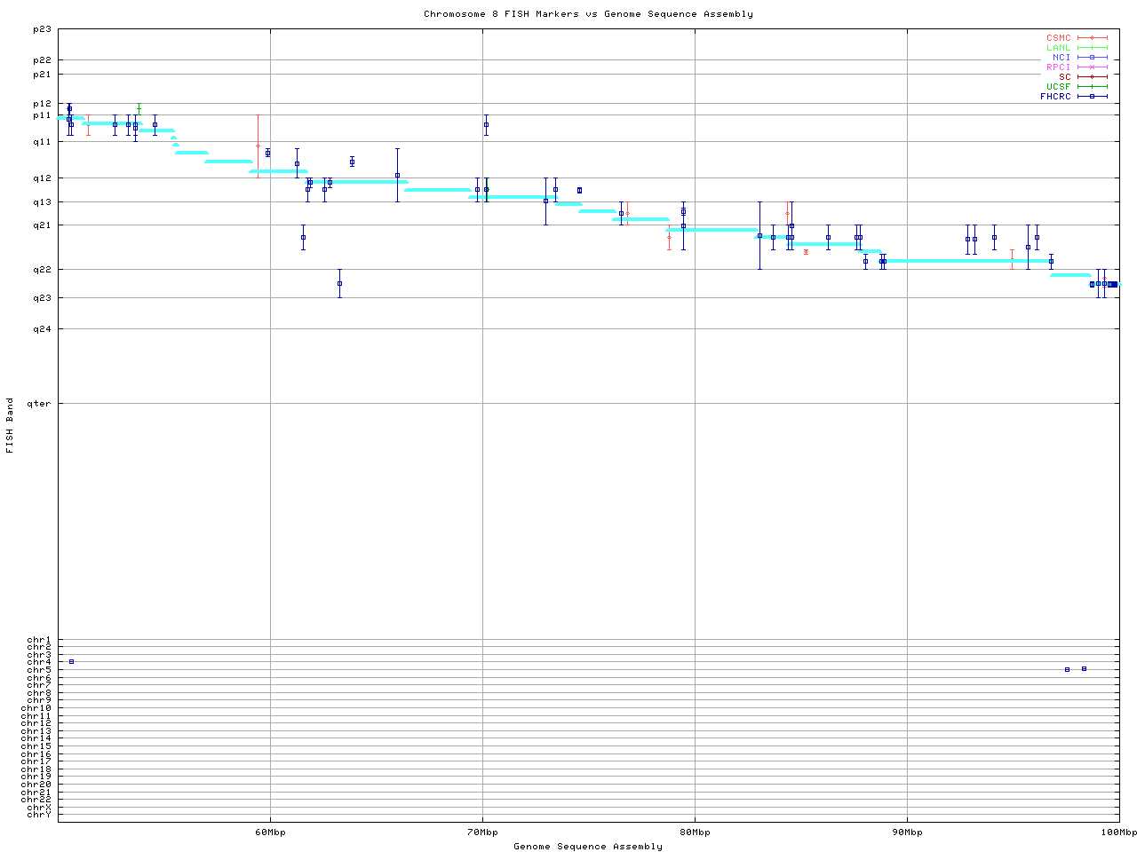1137x852 pixels.
Task: Select the qter band label
Action: tap(39, 404)
